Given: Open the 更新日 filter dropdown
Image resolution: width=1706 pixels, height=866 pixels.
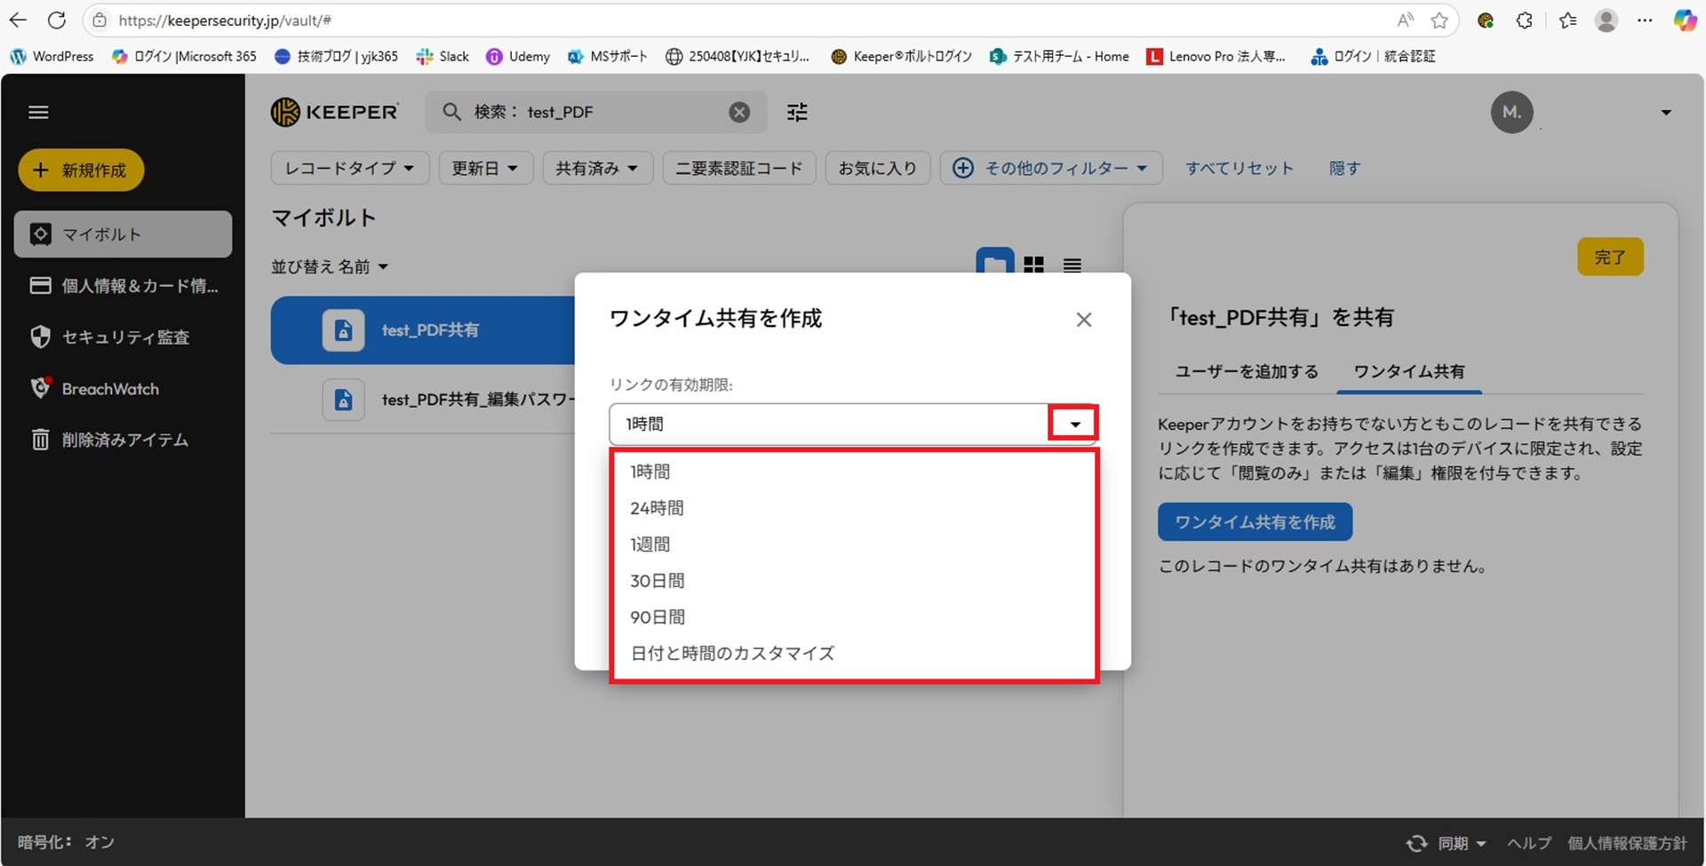Looking at the screenshot, I should coord(484,168).
